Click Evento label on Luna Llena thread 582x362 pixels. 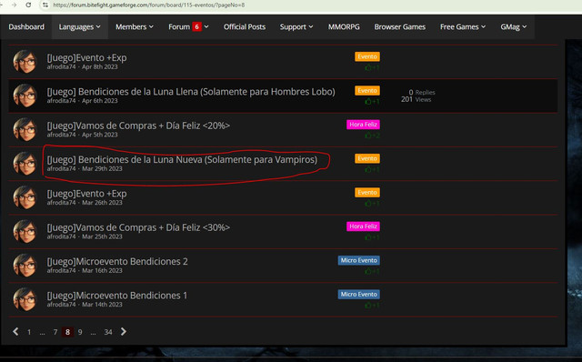pos(367,91)
